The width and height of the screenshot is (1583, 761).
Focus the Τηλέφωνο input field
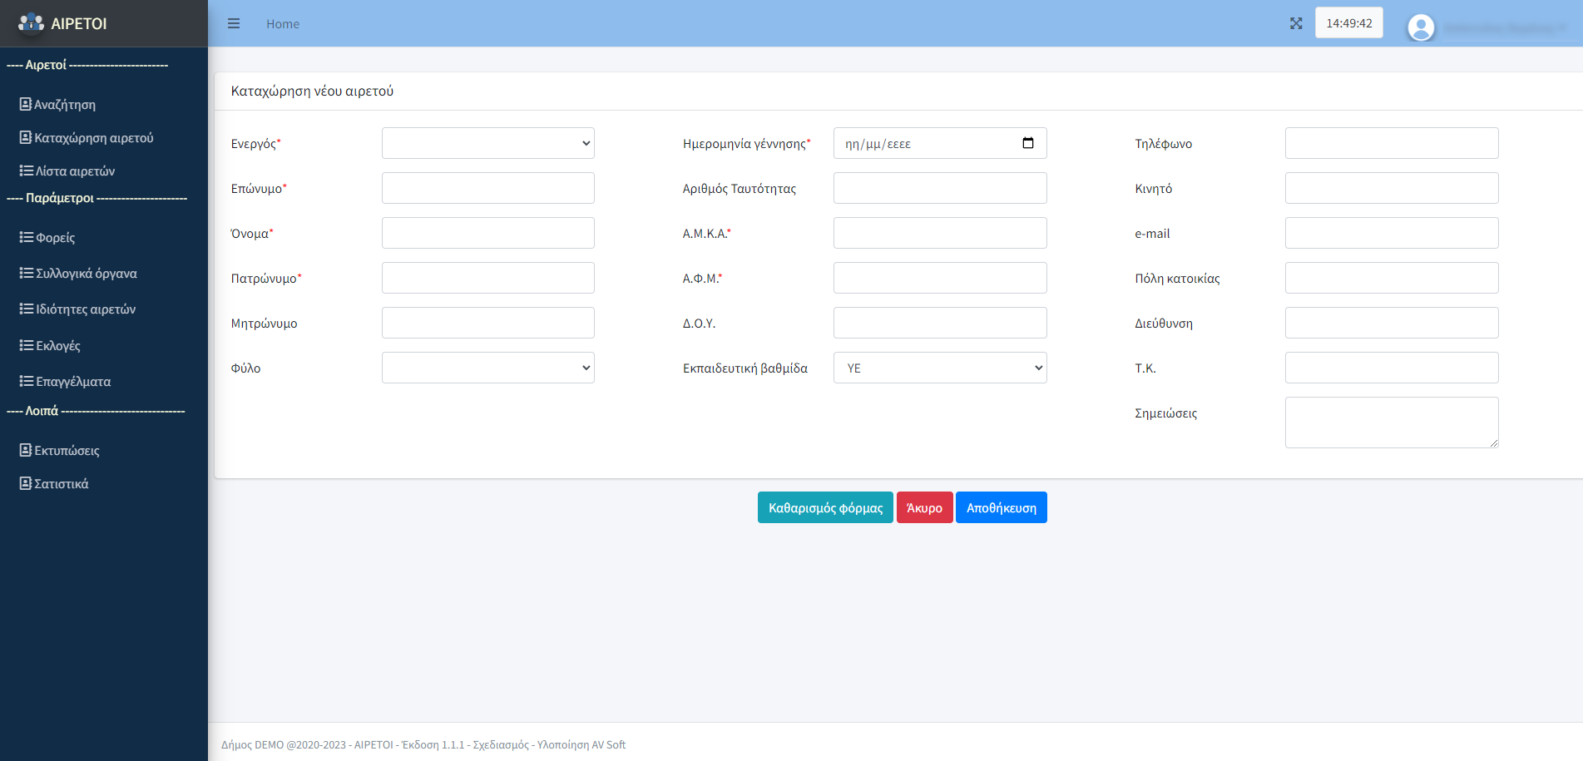coord(1392,143)
